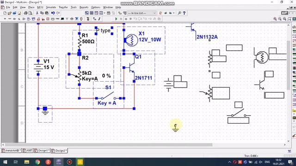Click the Bandicam recorder taskbar icon
This screenshot has width=296, height=166.
pyautogui.click(x=69, y=162)
